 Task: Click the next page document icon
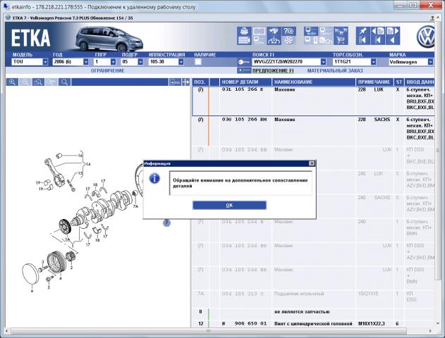(x=393, y=31)
